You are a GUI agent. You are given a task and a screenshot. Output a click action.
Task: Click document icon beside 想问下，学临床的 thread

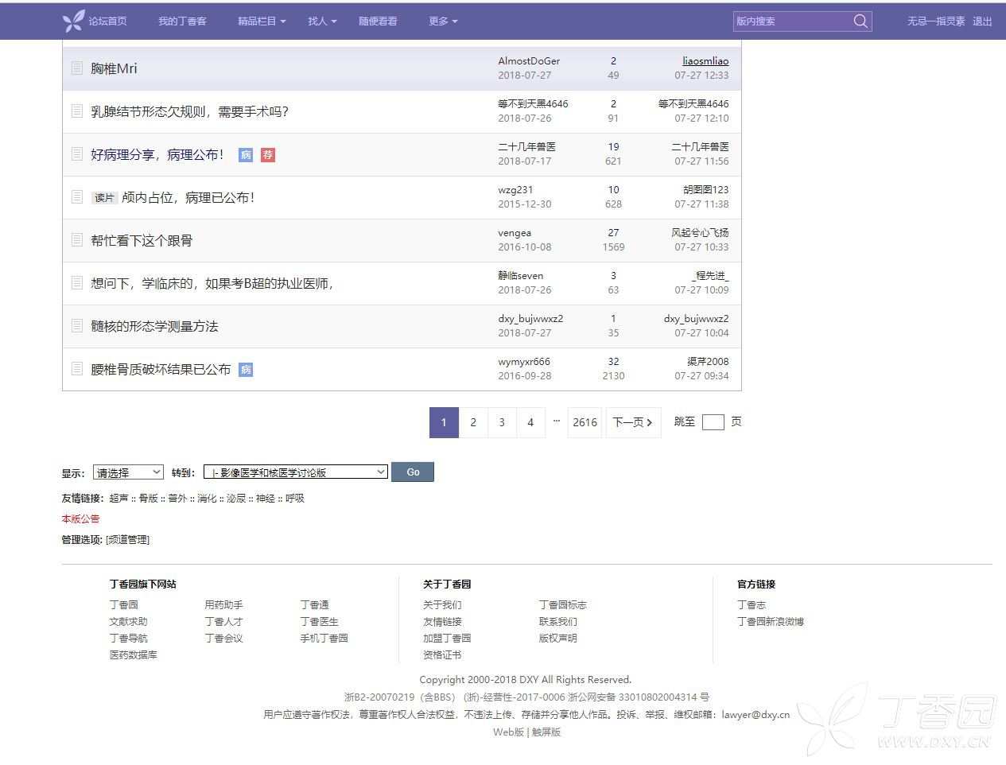(x=77, y=282)
